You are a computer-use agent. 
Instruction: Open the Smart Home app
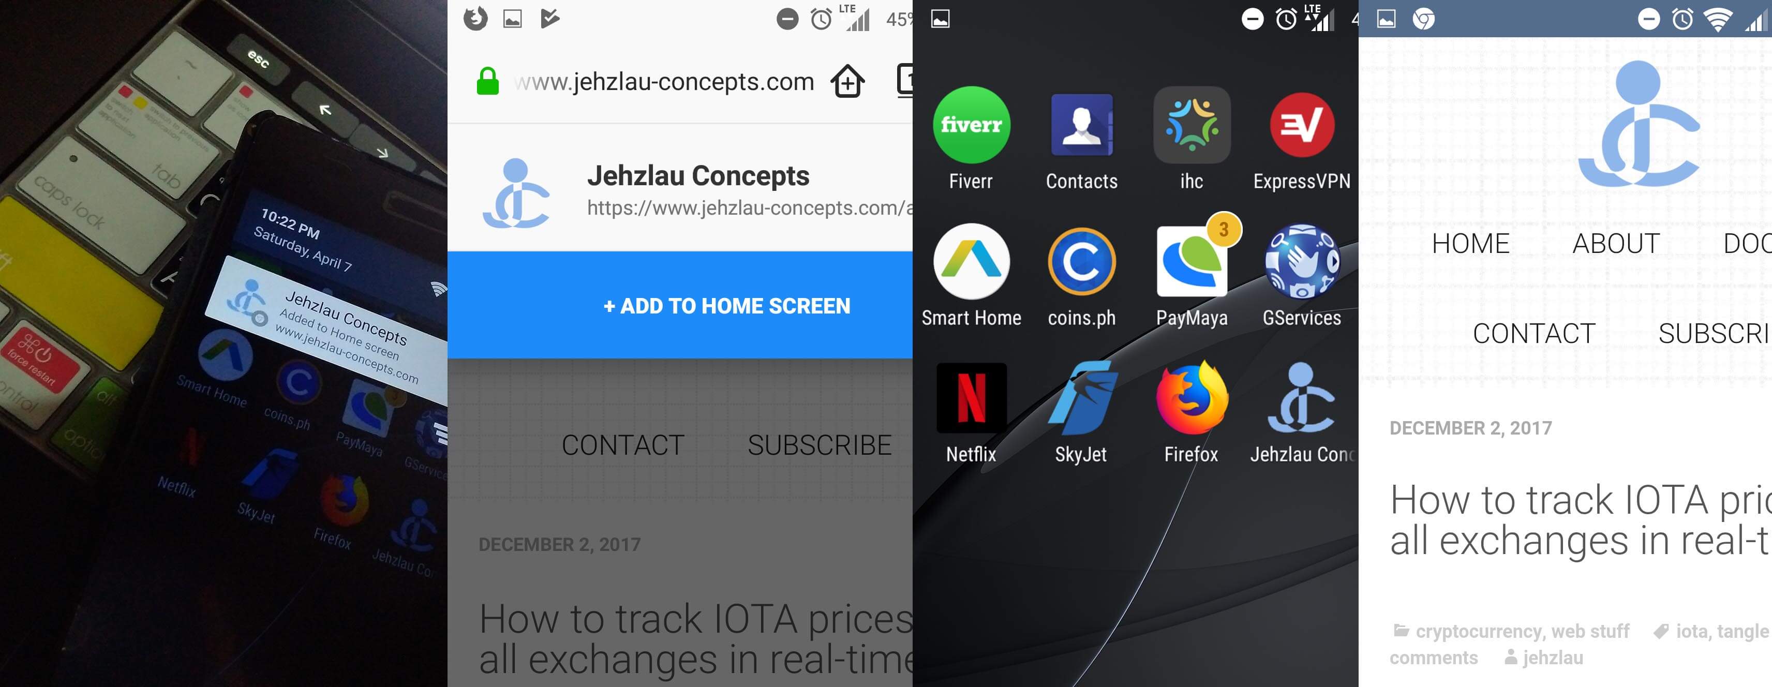pyautogui.click(x=971, y=261)
